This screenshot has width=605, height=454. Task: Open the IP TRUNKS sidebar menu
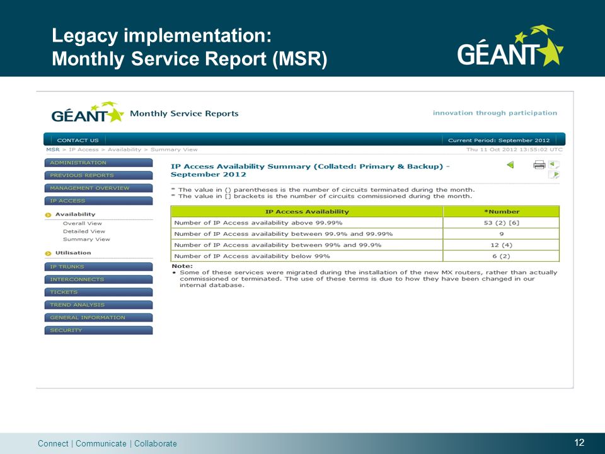(x=98, y=267)
